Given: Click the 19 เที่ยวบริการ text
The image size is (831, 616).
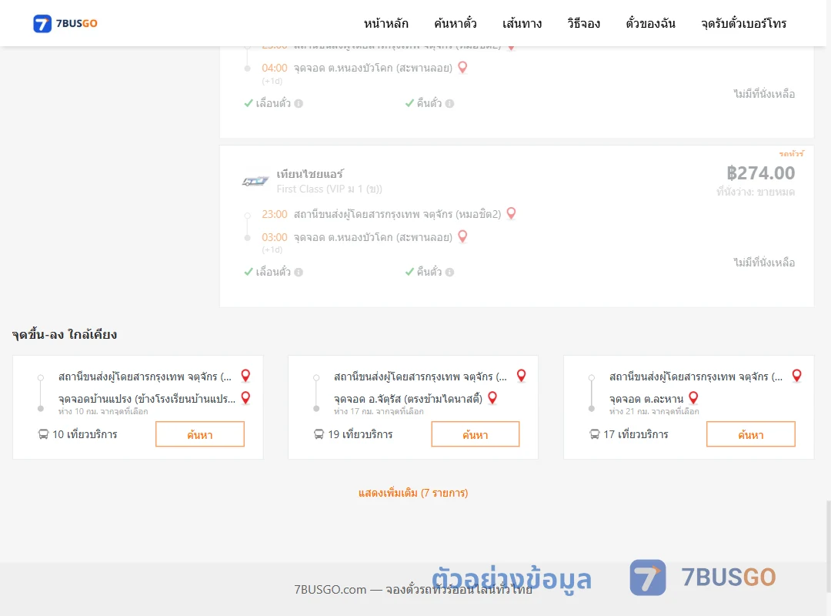Looking at the screenshot, I should 360,434.
